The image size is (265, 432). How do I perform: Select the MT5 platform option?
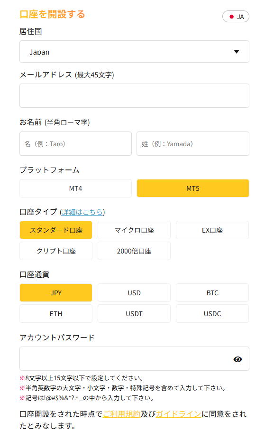193,188
